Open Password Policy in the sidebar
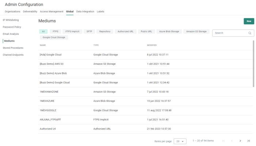Image resolution: width=256 pixels, height=146 pixels. [x=12, y=27]
